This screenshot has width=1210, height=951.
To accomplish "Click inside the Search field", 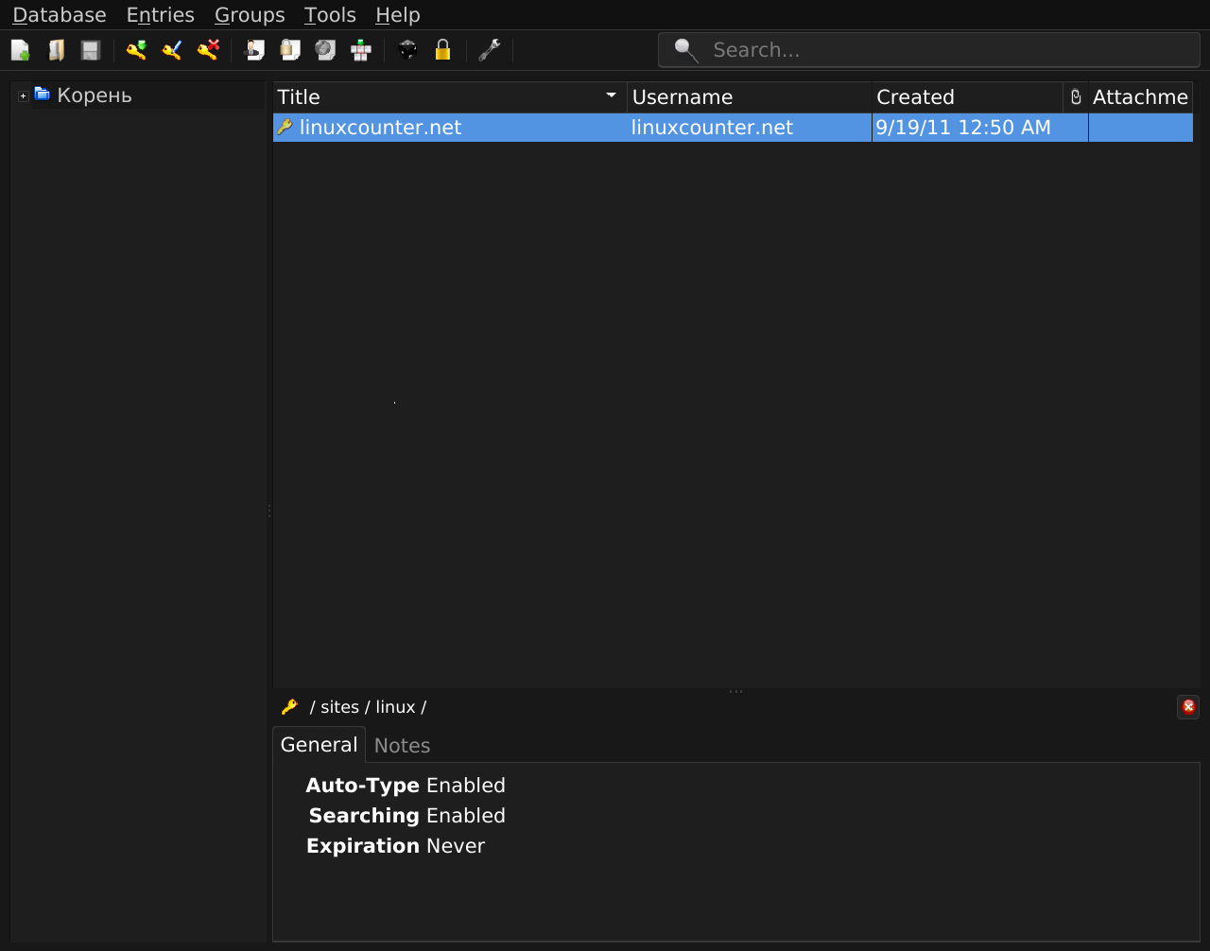I will pos(926,49).
